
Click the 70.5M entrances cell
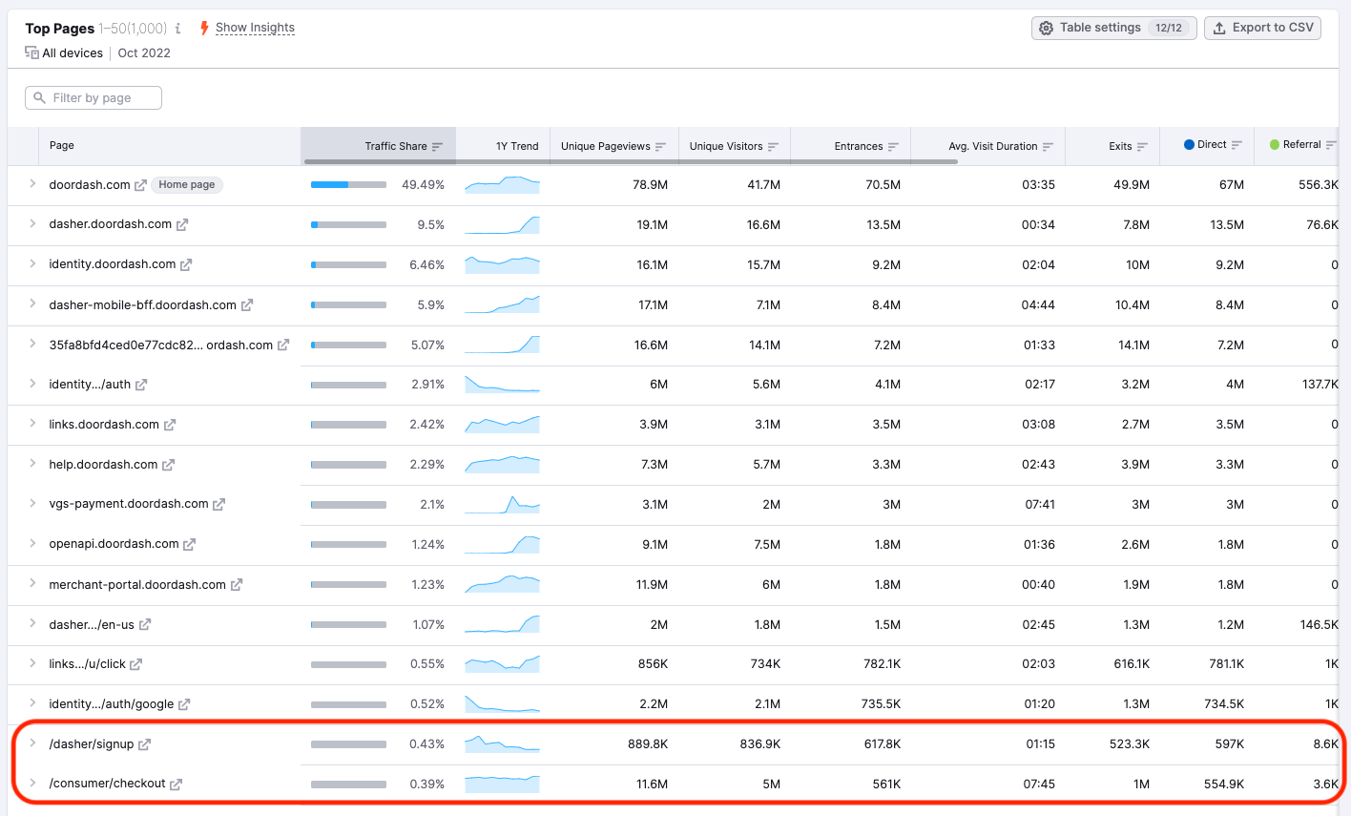883,185
